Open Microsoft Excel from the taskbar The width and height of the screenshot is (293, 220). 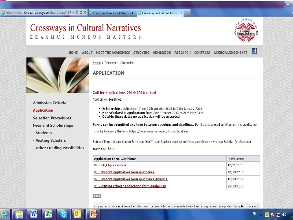(x=48, y=214)
